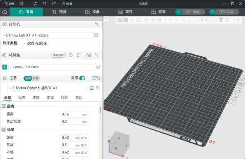Viewport: 245px width, 159px height.
Task: Switch process scope to 对象
Action: click(x=36, y=78)
